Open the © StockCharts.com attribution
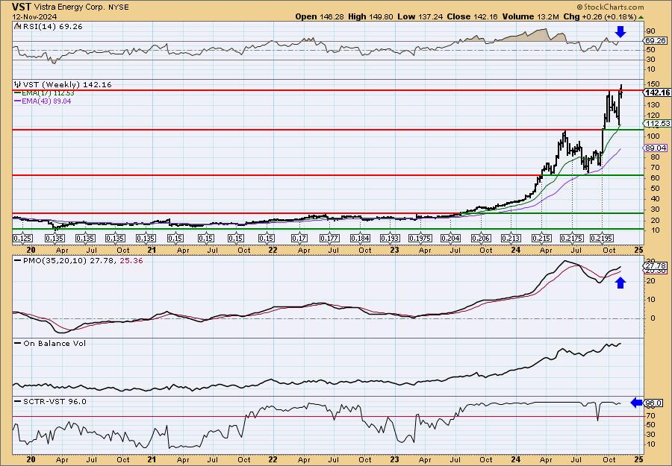This screenshot has height=466, width=672. click(610, 7)
